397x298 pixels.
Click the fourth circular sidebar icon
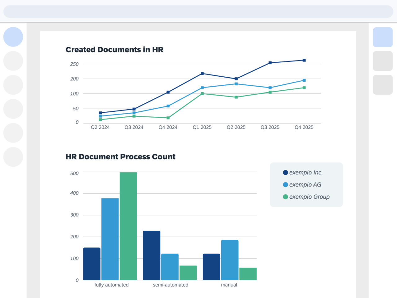13,109
